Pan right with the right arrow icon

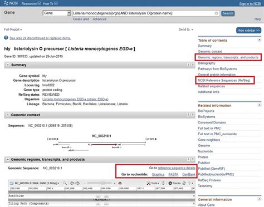tap(77, 183)
